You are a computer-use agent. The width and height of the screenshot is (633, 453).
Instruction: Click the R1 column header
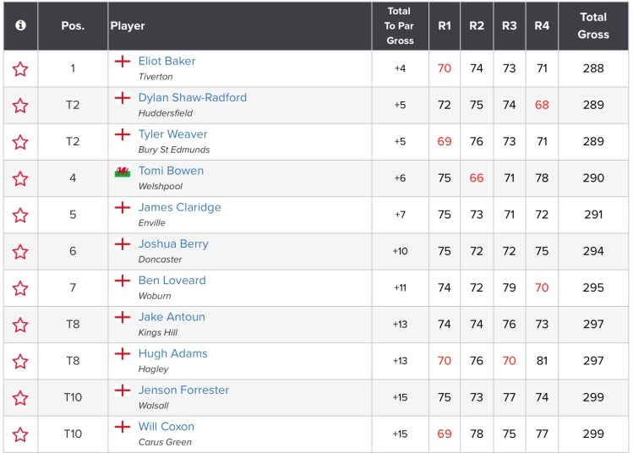(445, 25)
